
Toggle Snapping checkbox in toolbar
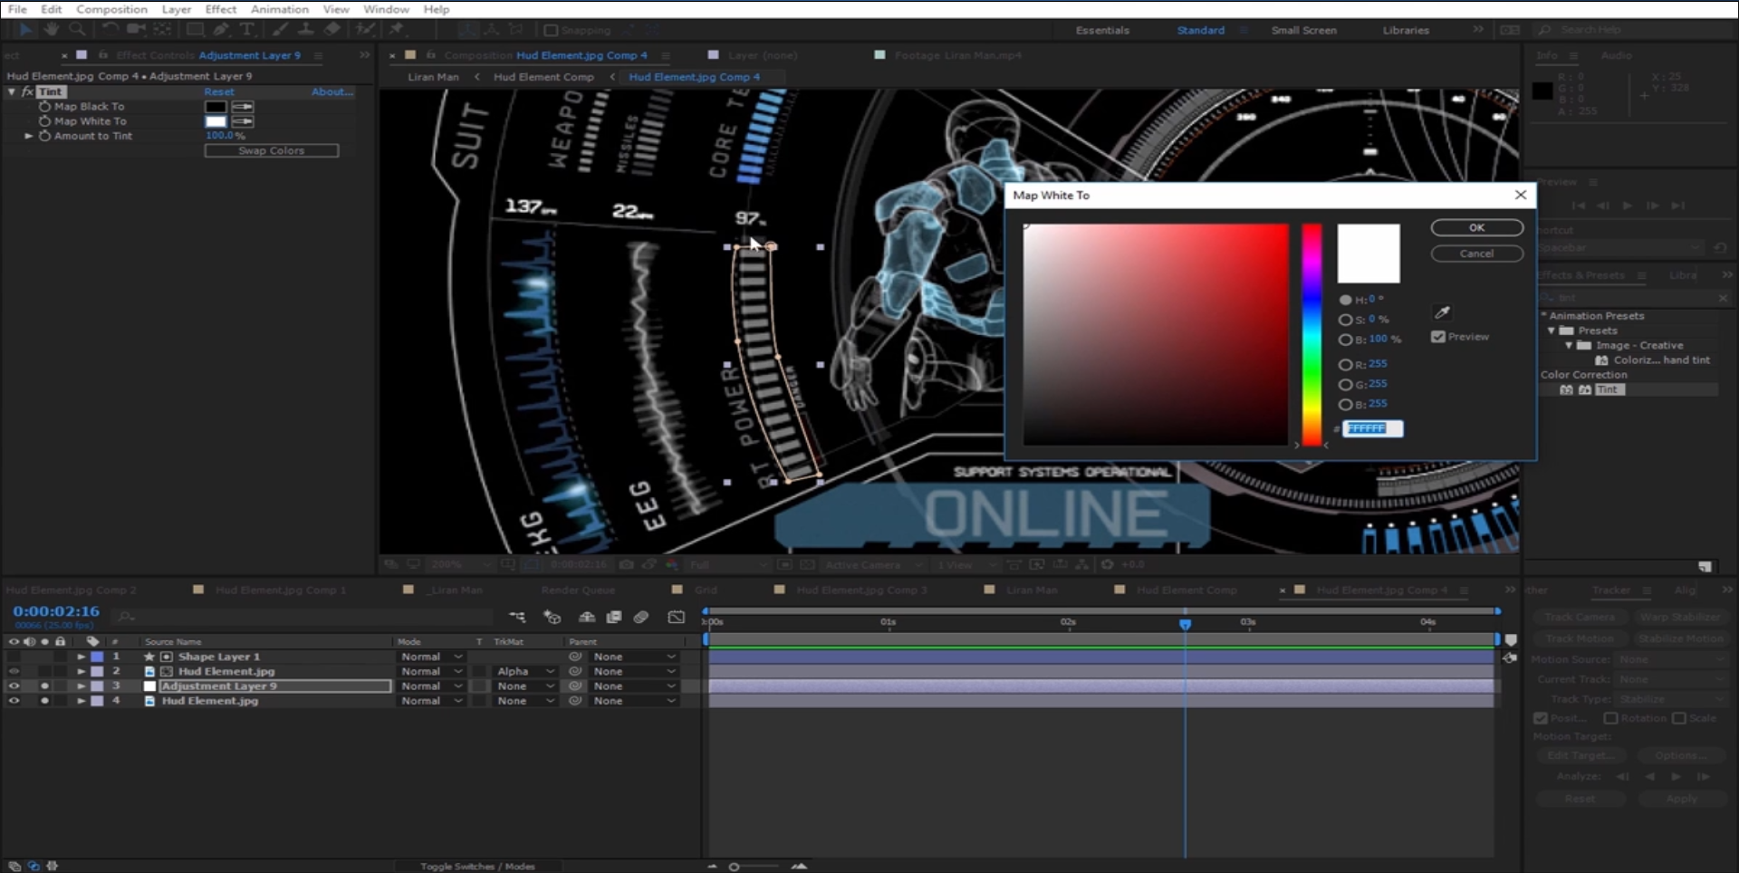pos(551,31)
